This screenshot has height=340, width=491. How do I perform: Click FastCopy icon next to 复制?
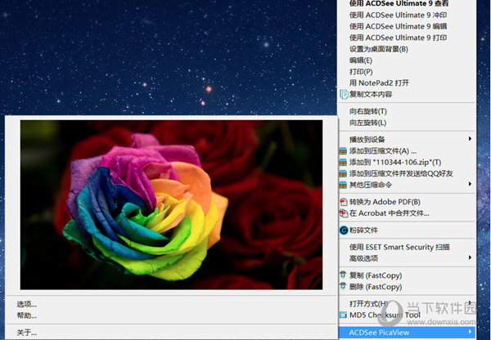point(343,275)
